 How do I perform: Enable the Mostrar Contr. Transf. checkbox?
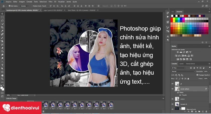32,6
